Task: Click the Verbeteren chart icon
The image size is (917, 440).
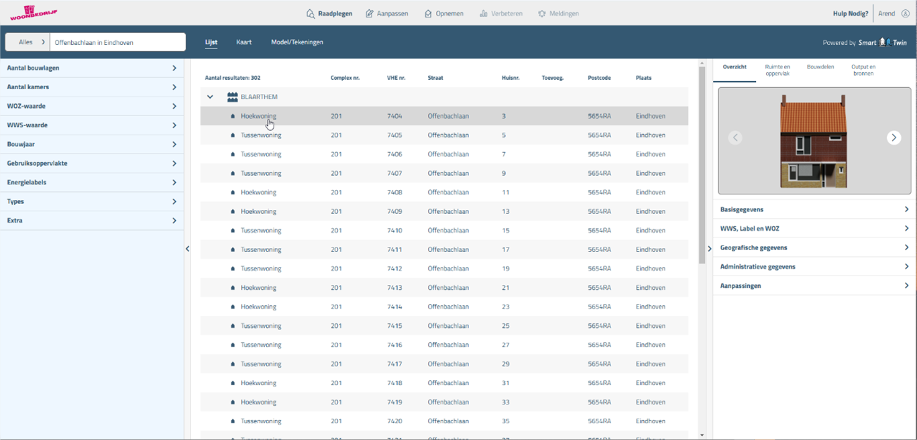Action: pos(483,13)
